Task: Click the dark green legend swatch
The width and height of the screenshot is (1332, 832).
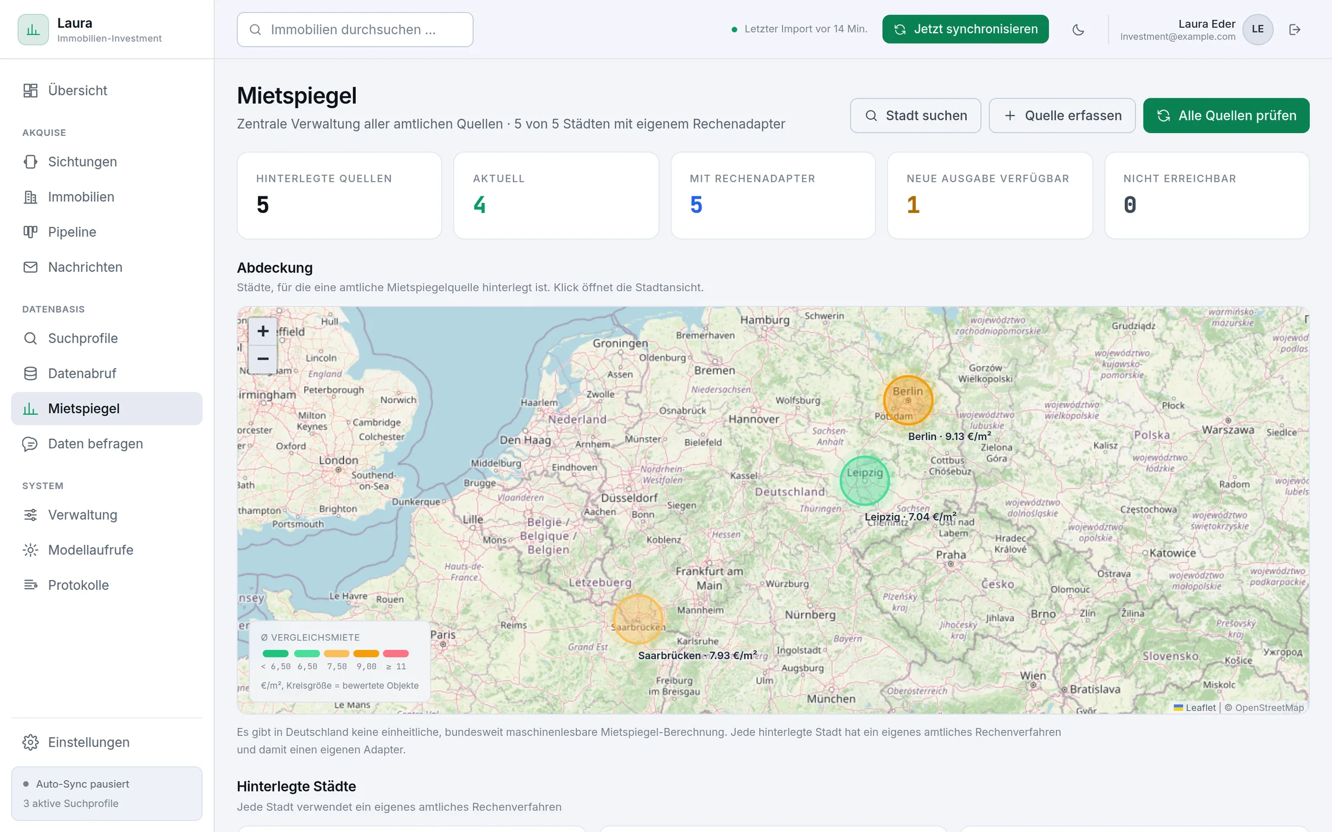Action: point(275,653)
